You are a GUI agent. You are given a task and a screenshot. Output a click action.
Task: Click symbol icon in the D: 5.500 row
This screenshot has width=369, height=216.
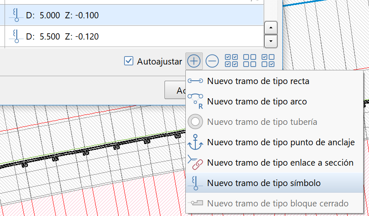16,37
